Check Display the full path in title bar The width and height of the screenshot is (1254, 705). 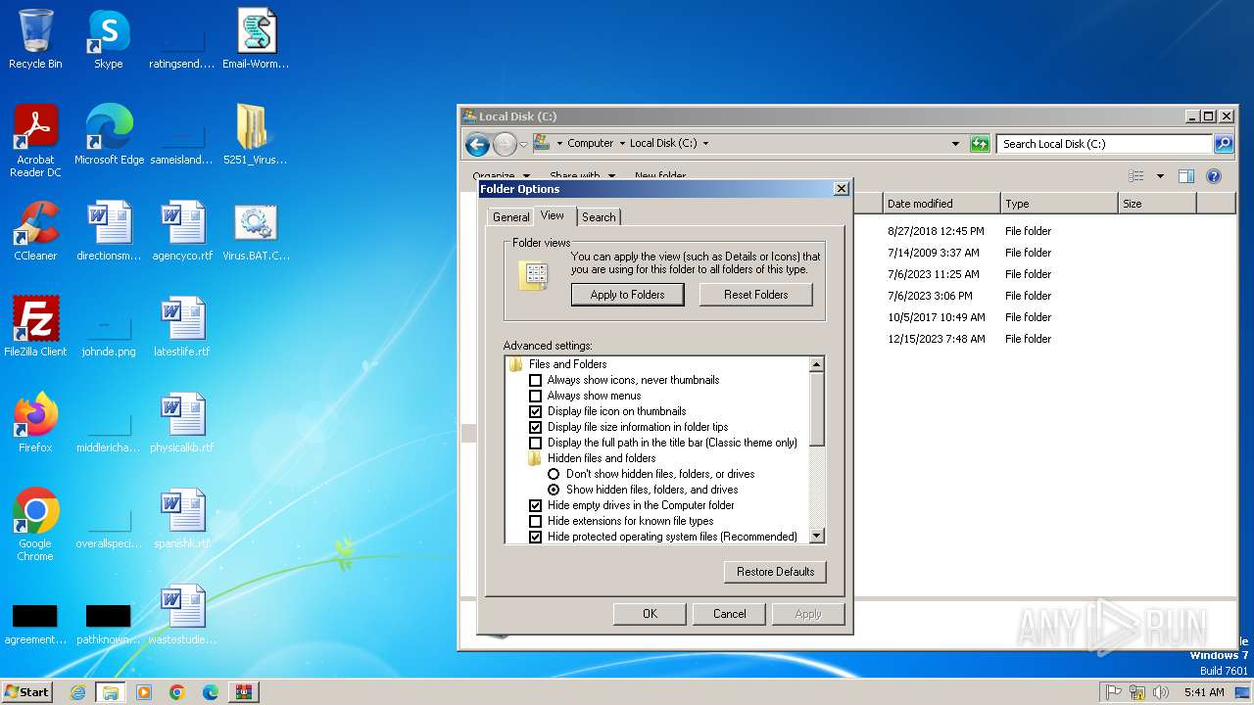536,443
